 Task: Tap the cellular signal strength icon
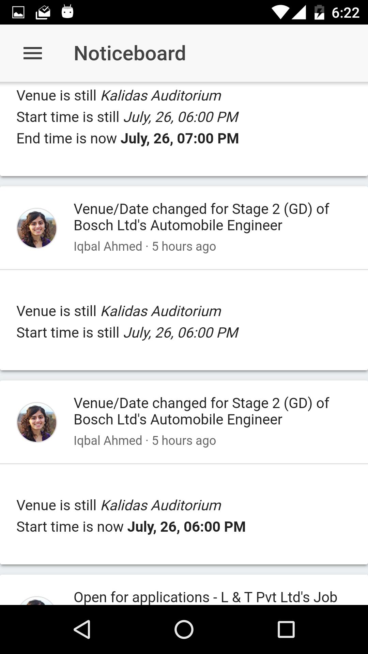click(299, 13)
